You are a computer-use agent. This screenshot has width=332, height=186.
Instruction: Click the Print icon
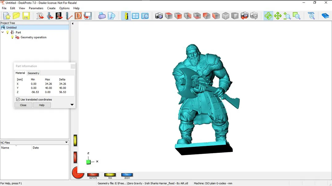(102, 16)
